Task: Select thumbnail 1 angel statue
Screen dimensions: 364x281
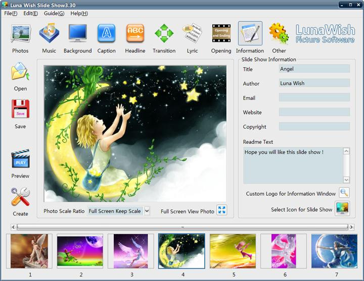Action: click(29, 251)
